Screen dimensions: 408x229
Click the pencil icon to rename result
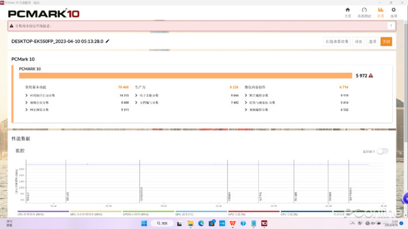coord(107,41)
